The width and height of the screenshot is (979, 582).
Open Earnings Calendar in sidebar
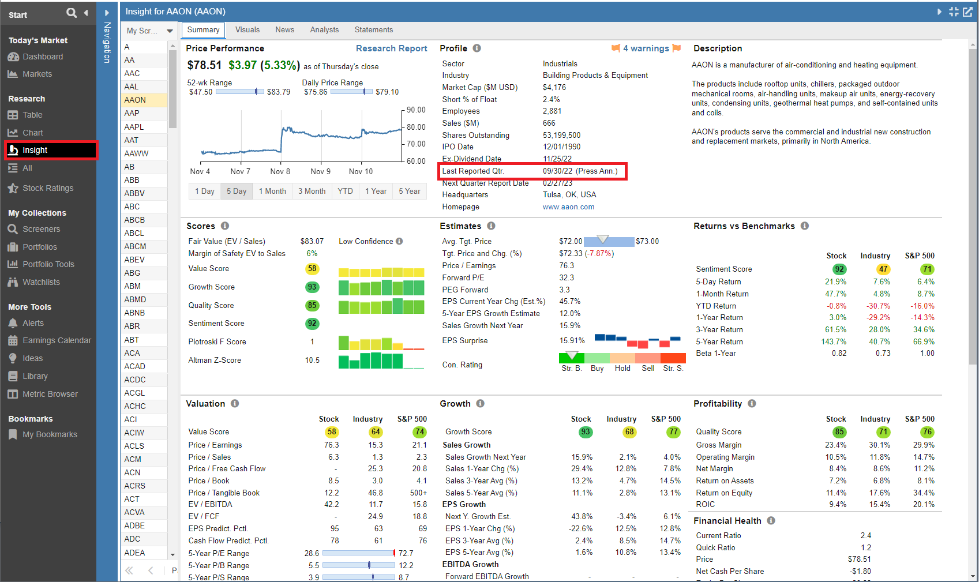click(50, 340)
